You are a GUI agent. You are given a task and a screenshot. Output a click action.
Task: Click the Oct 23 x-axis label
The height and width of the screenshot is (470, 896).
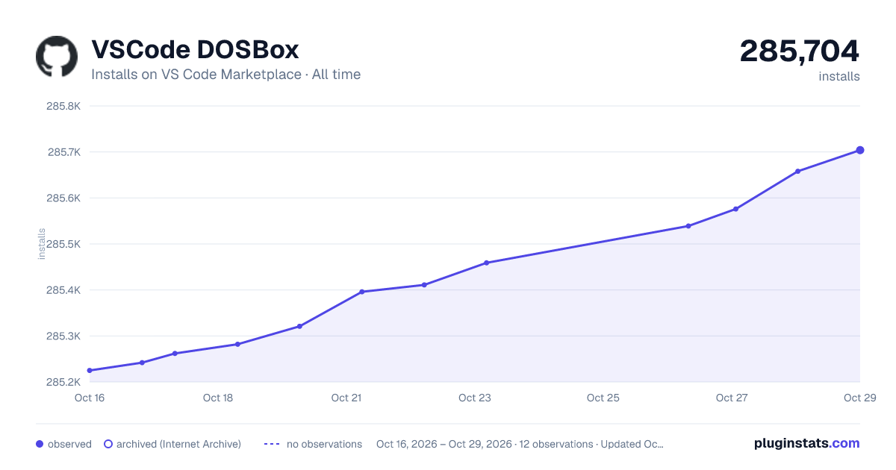475,398
